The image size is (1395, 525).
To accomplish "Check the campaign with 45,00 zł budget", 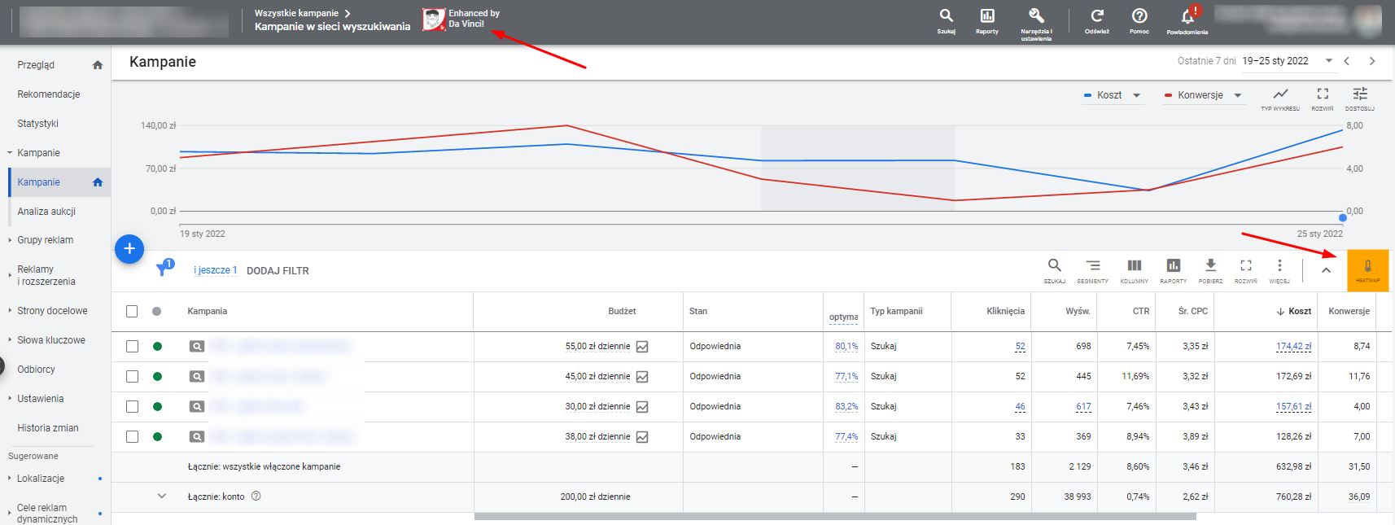I will tap(132, 376).
